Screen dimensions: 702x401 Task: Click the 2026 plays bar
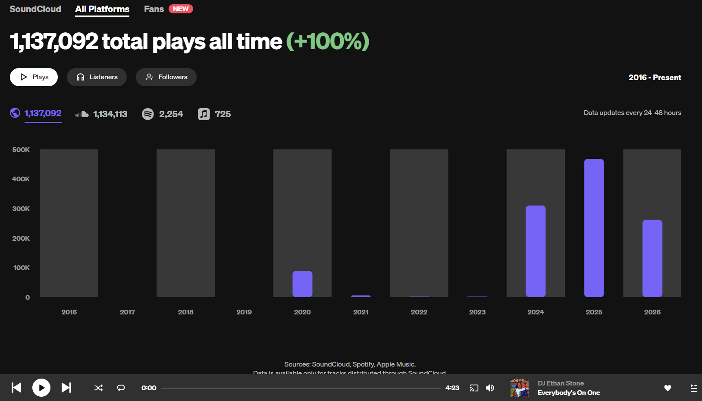652,258
